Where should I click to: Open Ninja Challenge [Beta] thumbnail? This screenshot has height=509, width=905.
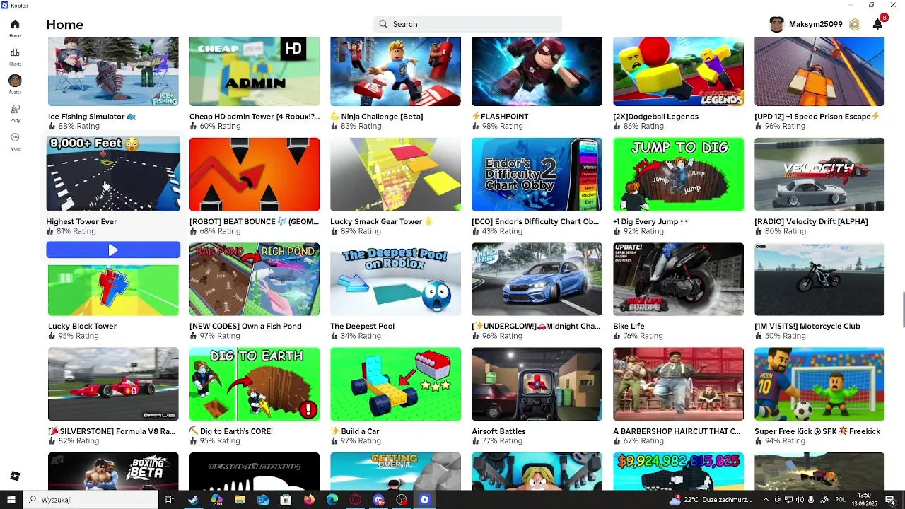pos(395,72)
